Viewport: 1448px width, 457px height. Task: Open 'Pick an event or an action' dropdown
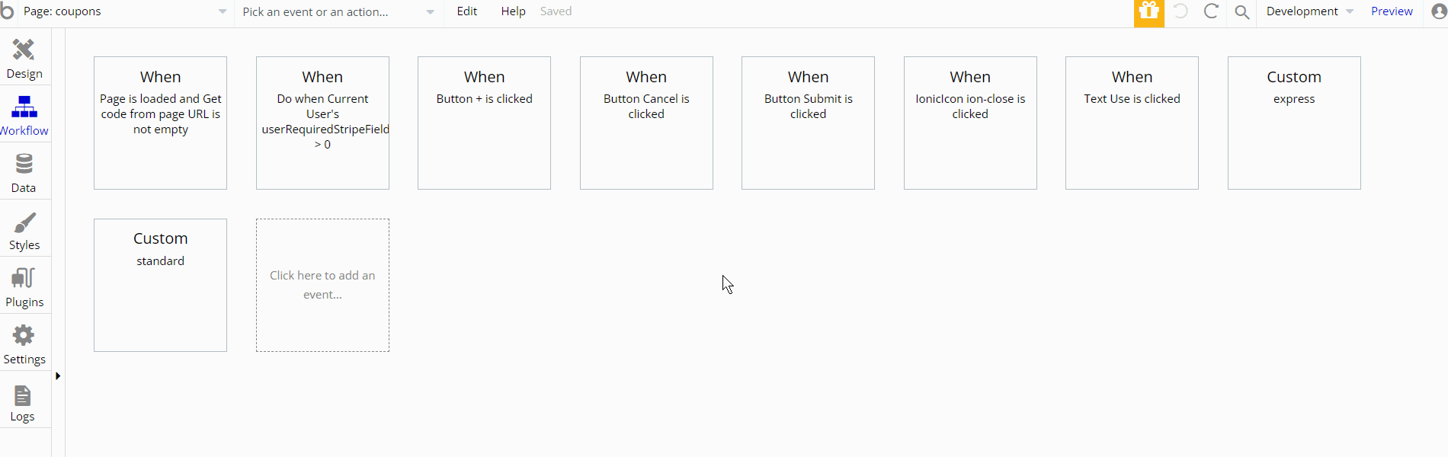point(338,12)
